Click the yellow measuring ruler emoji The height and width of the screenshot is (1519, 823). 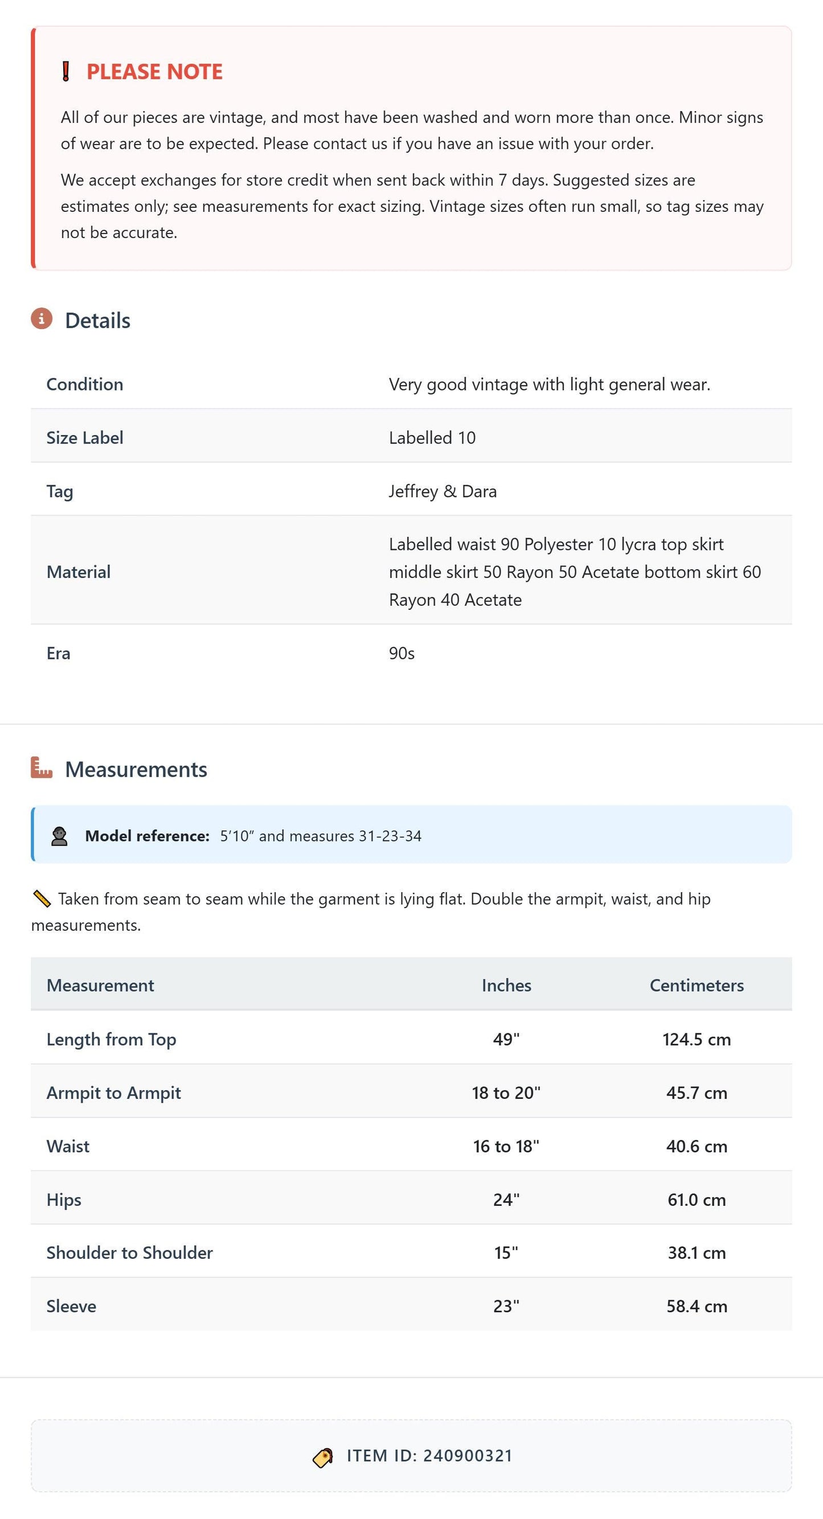point(42,898)
